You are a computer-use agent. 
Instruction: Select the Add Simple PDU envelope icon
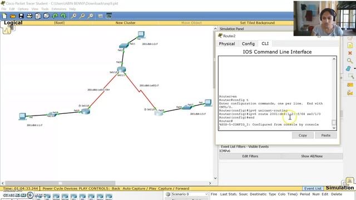350,85
